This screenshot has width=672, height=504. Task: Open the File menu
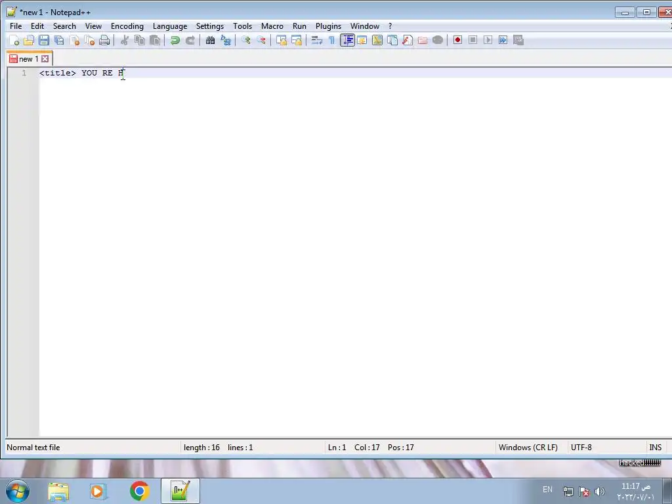coord(16,26)
